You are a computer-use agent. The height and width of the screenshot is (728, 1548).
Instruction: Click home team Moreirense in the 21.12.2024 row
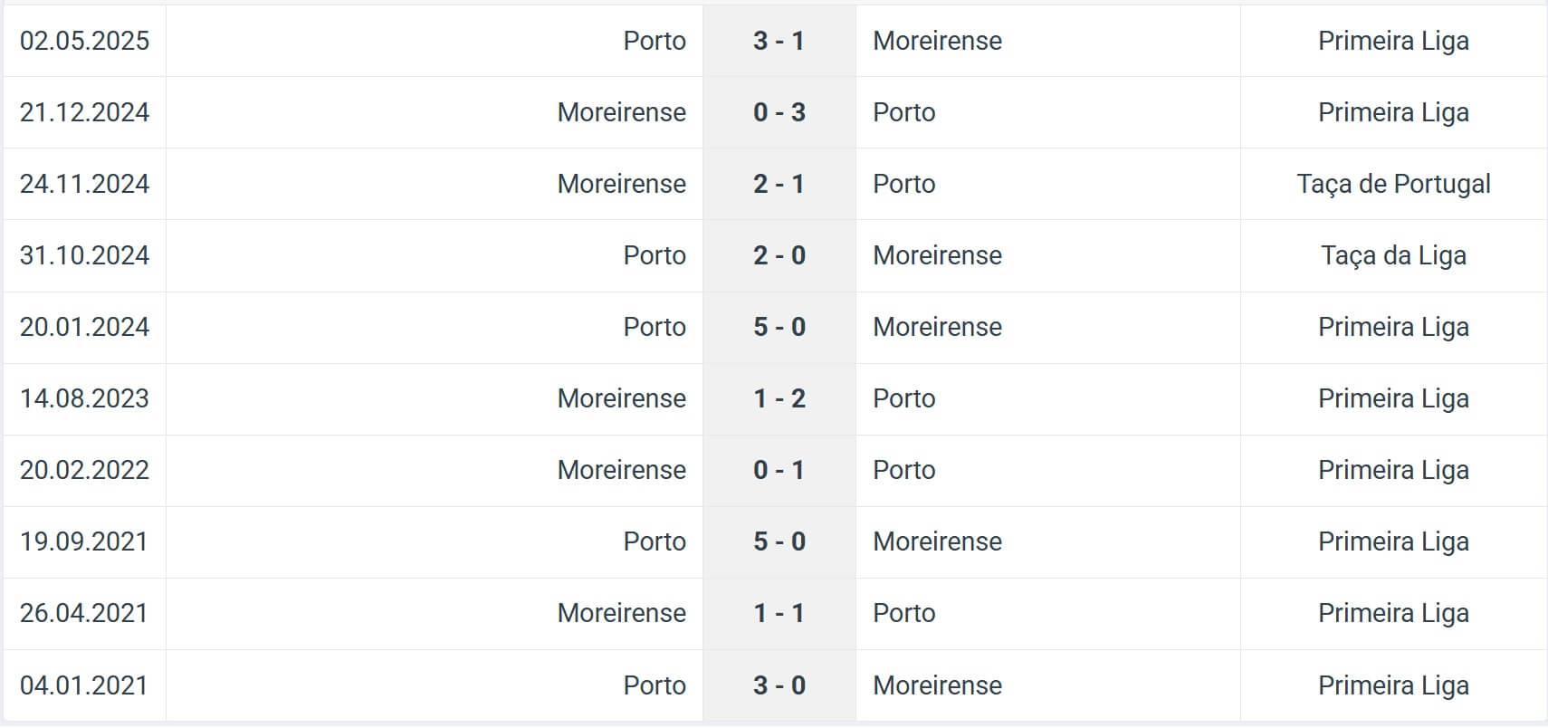621,112
